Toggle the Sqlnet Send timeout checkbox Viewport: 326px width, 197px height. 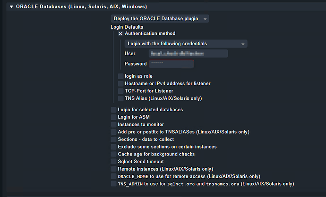point(113,162)
